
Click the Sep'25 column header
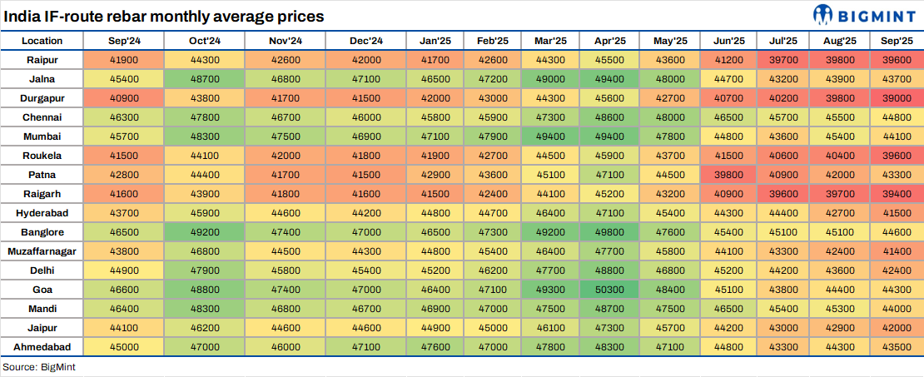coord(896,41)
